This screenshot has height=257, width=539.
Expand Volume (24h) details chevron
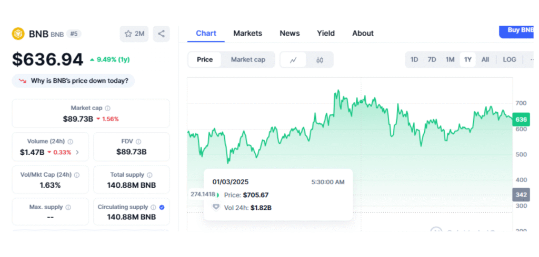click(77, 152)
